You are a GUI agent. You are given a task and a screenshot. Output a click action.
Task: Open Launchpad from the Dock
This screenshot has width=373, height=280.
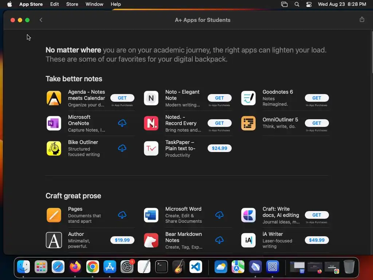click(x=41, y=267)
